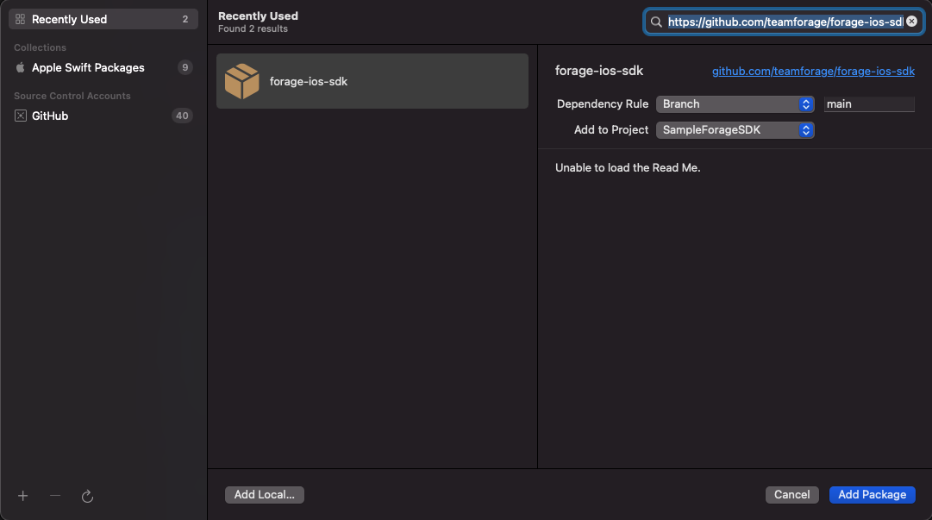Viewport: 932px width, 520px height.
Task: Click the 'Unable to load the Read Me.' text
Action: (628, 167)
